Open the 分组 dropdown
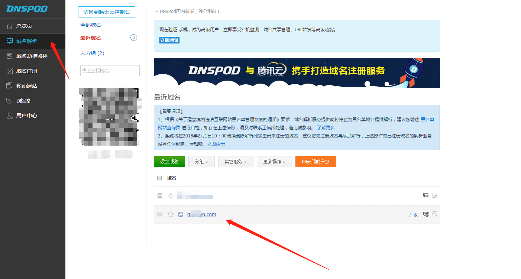 coord(201,162)
